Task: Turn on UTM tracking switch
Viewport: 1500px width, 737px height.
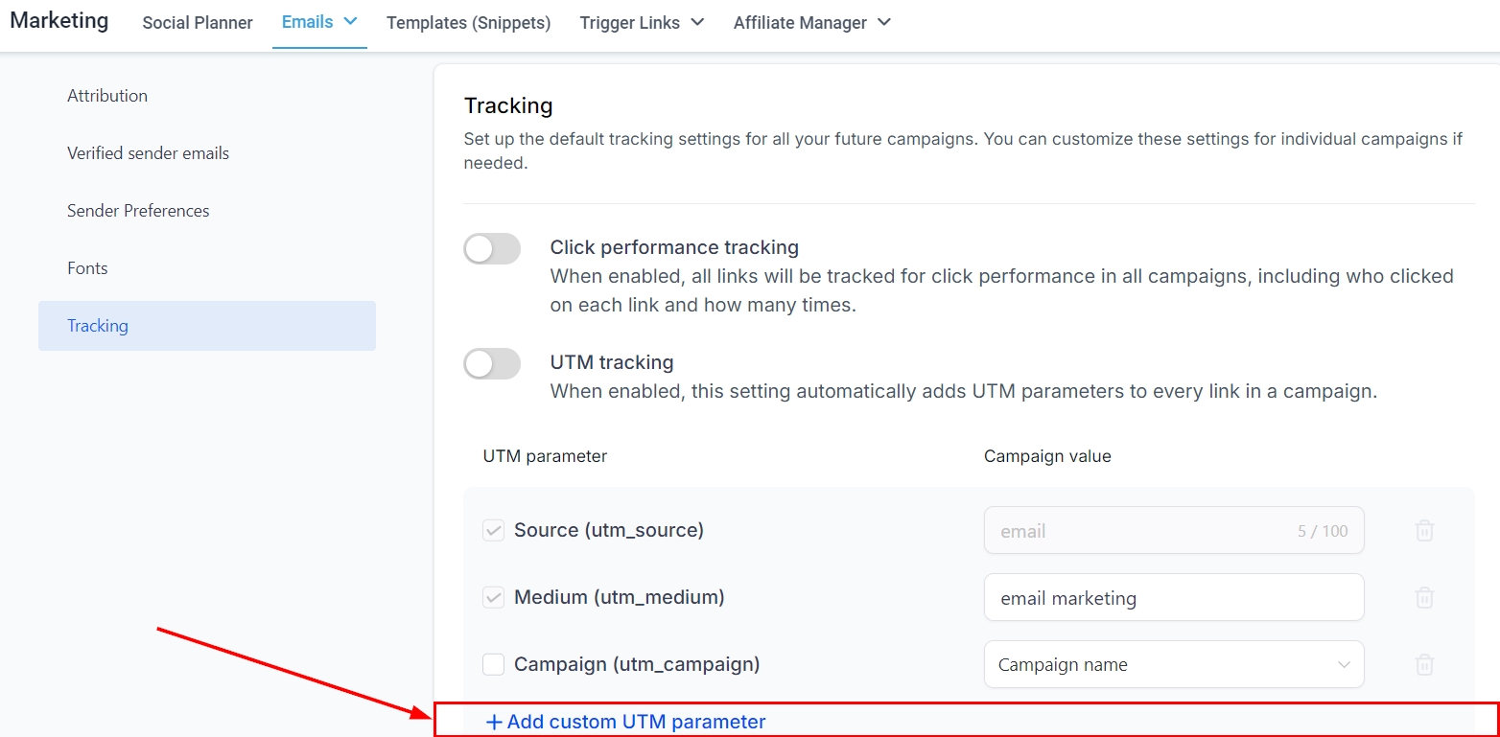Action: [492, 364]
